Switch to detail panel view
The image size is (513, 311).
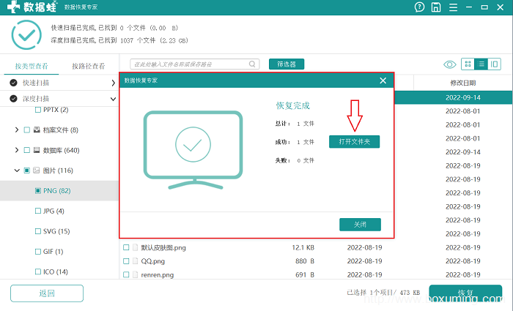point(494,64)
